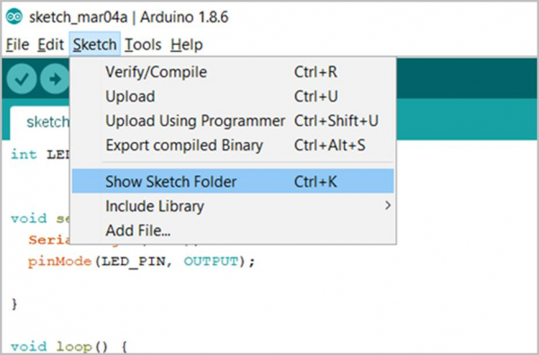This screenshot has width=539, height=355.
Task: Click the Arduino logo in the title bar
Action: 14,16
